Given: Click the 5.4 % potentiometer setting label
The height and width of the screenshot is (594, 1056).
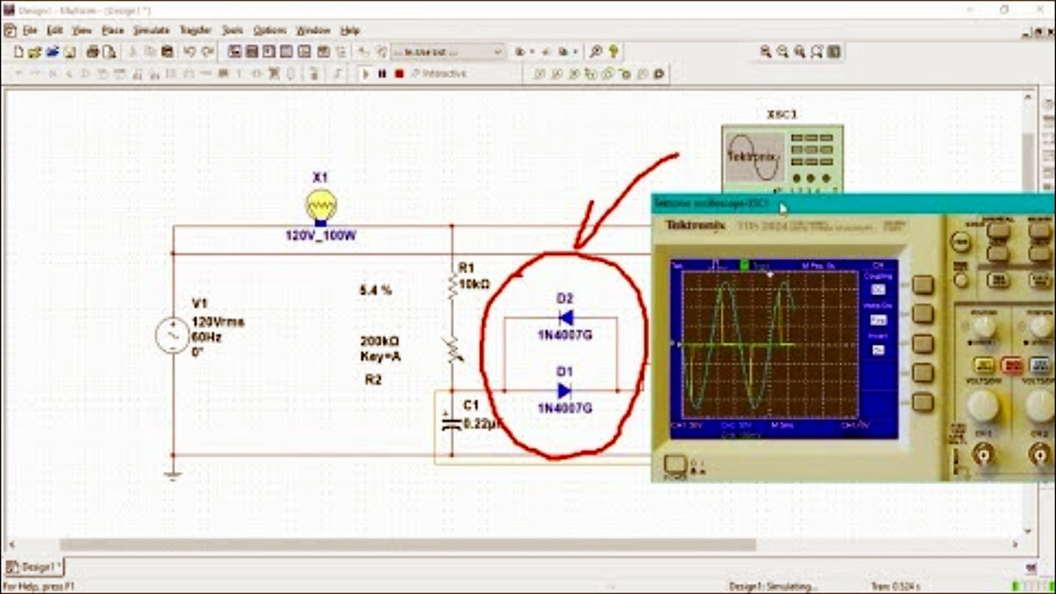Looking at the screenshot, I should click(x=375, y=290).
